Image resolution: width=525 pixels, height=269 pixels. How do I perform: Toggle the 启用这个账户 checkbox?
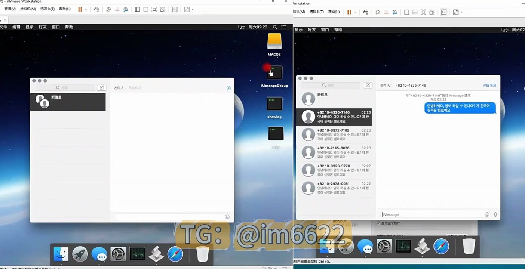[x=378, y=223]
